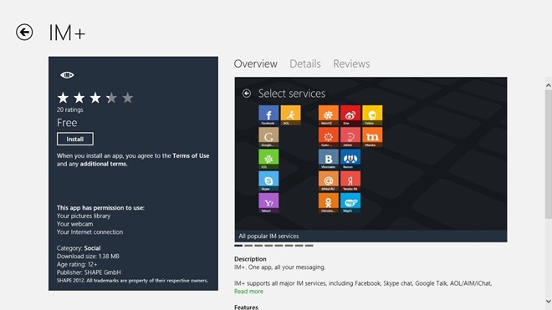This screenshot has height=310, width=552.
Task: Click 'Publisher: SHAPE GmbH' text
Action: coord(89,272)
